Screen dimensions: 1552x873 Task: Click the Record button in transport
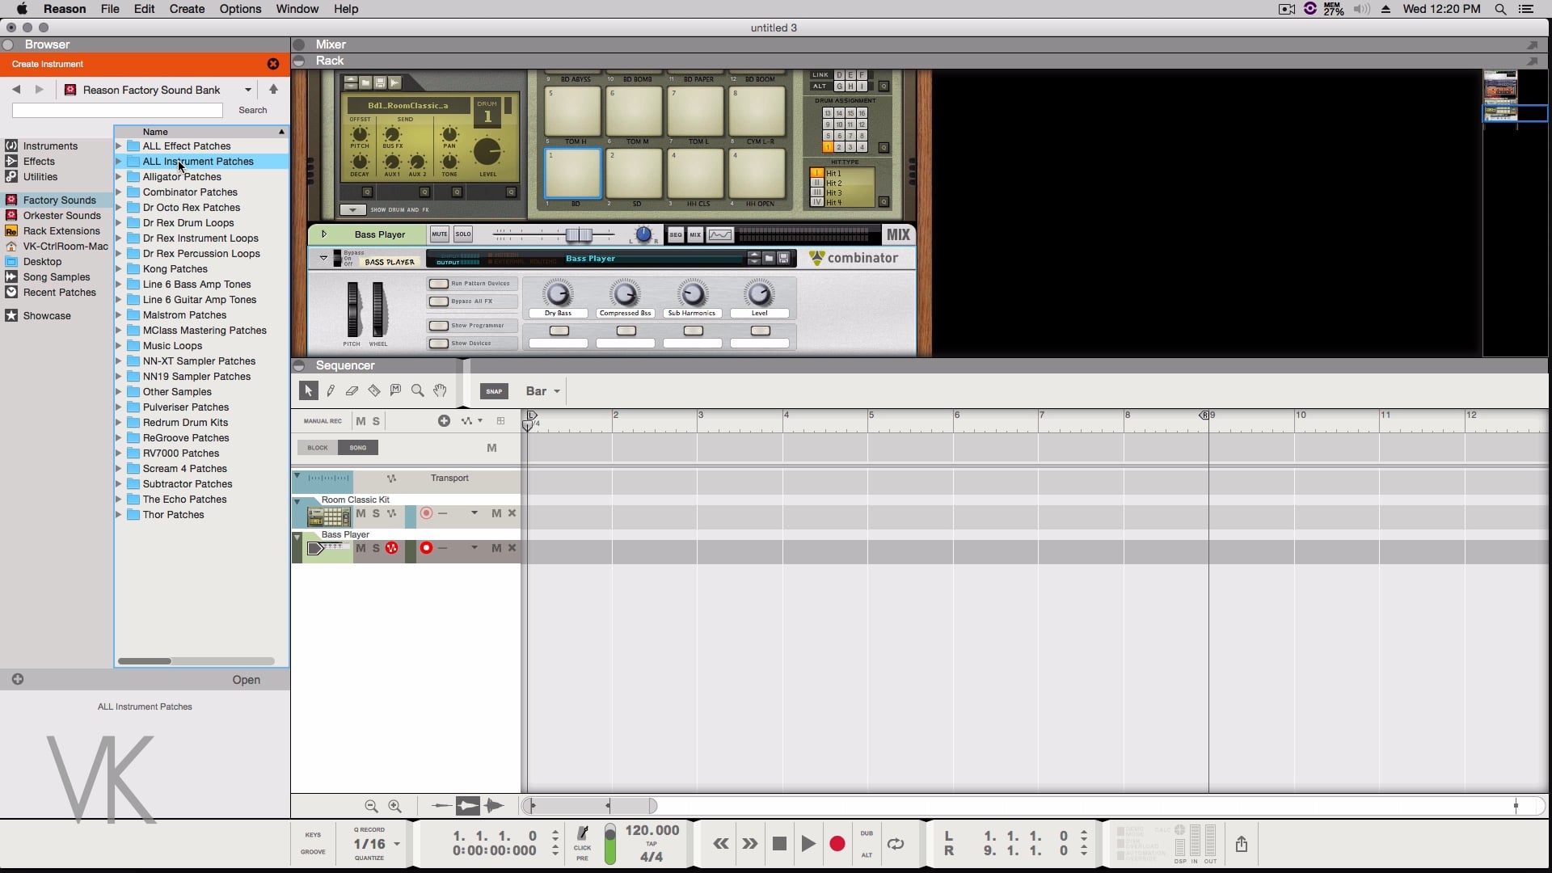coord(837,844)
